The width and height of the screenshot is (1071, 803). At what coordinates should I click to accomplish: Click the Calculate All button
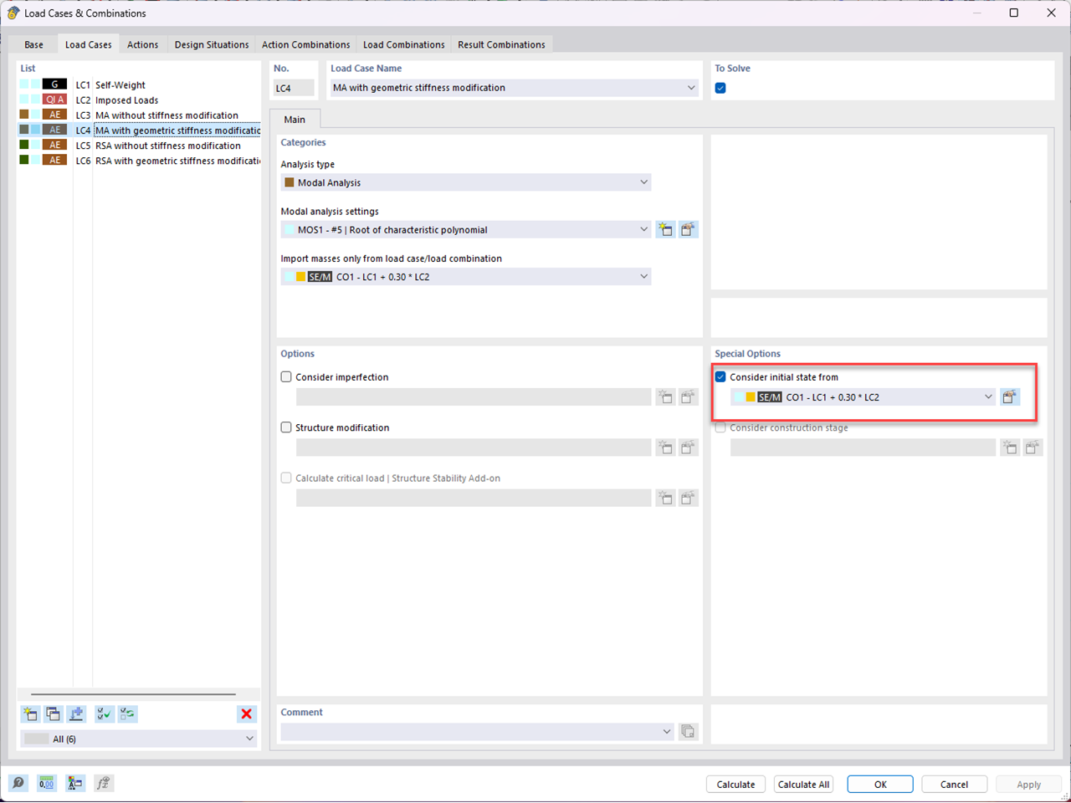click(x=802, y=784)
